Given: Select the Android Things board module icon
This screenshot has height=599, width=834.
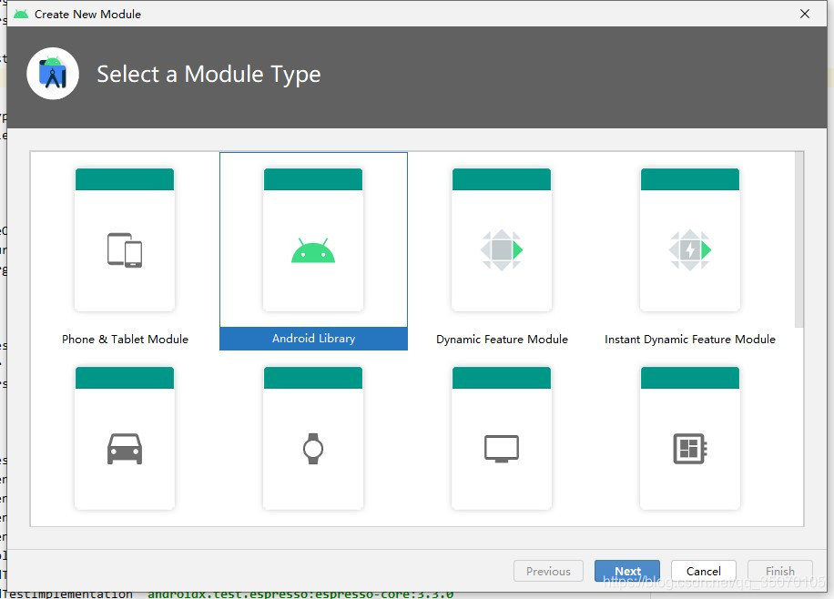Looking at the screenshot, I should coord(690,449).
